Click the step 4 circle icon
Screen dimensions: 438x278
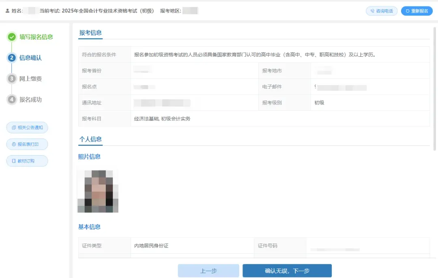[x=12, y=99]
